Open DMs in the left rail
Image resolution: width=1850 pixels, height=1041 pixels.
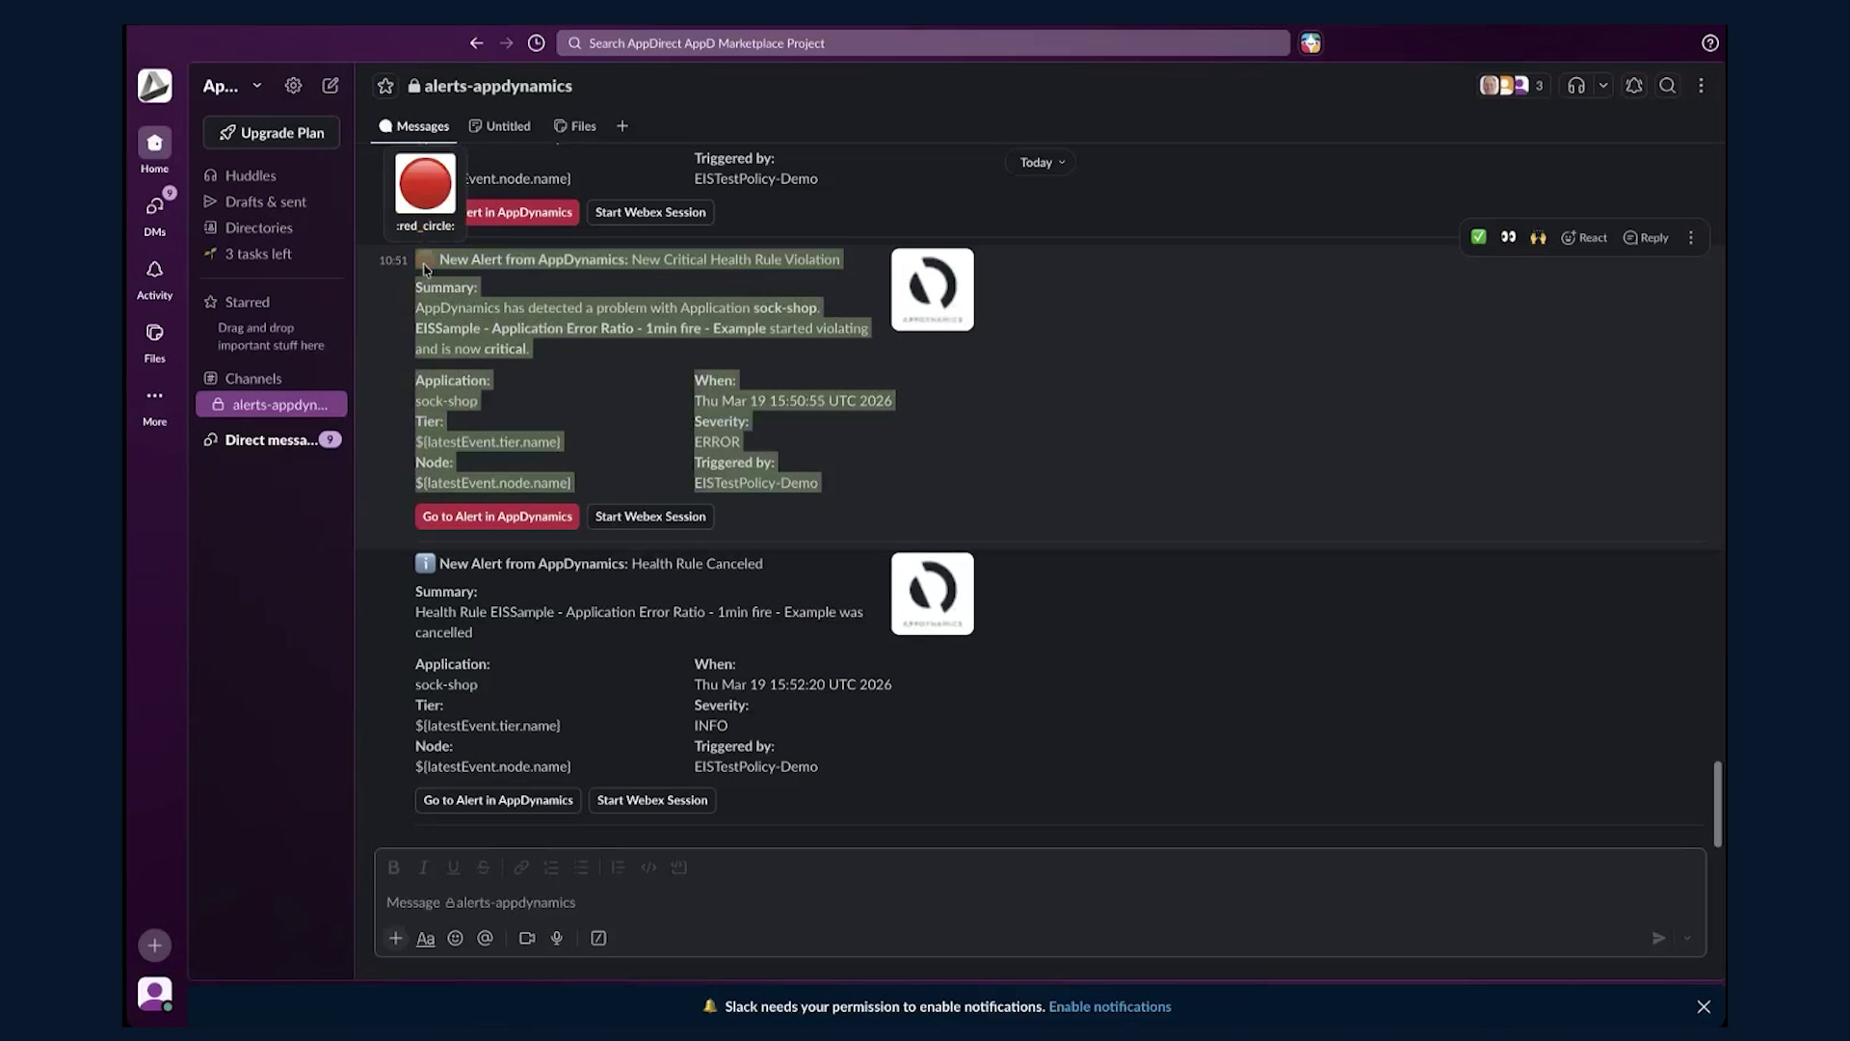click(x=154, y=214)
